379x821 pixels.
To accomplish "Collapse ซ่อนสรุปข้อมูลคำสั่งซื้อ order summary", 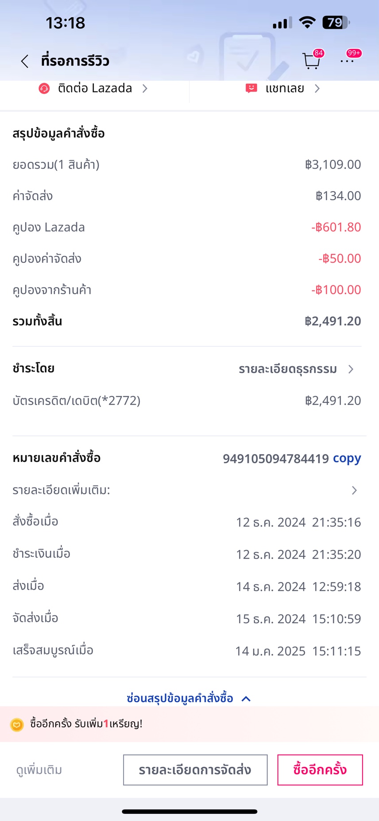I will pos(189,699).
